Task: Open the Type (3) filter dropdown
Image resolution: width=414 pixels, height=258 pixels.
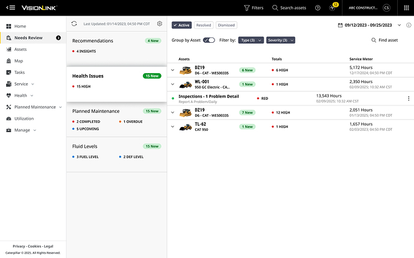Action: coord(251,40)
